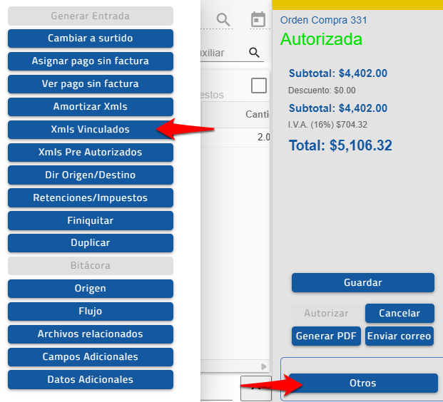Open the calendar date picker icon
The image size is (443, 402).
click(x=258, y=19)
